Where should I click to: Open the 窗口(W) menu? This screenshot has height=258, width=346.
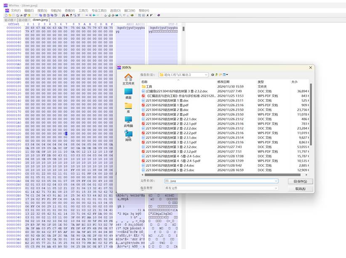[130, 11]
